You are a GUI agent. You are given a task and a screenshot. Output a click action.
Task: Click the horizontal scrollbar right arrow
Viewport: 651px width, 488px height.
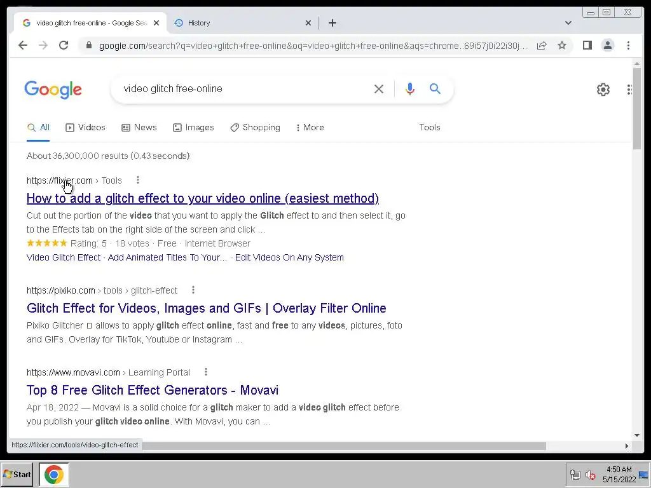tap(626, 446)
